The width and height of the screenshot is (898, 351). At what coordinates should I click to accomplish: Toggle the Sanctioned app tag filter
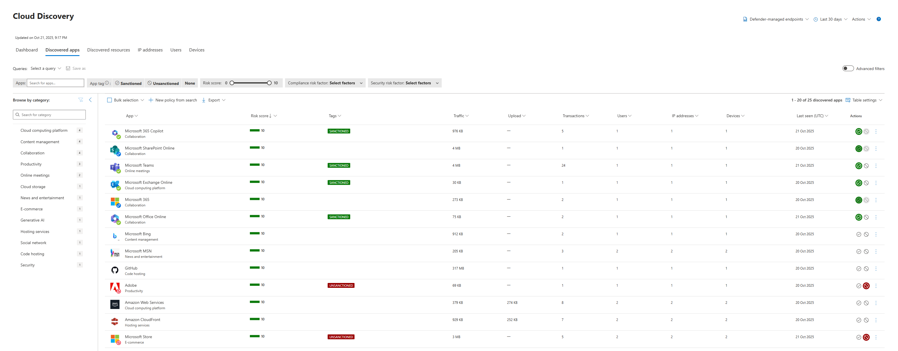coord(128,83)
